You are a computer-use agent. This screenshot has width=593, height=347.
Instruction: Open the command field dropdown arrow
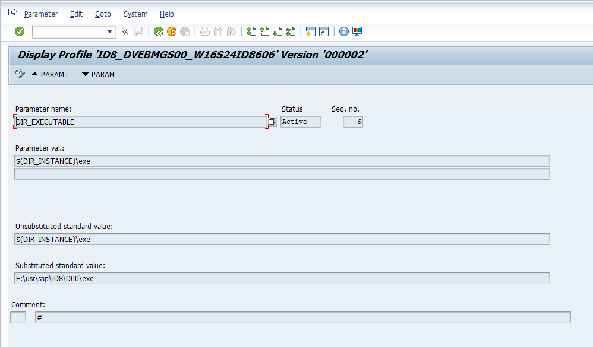pyautogui.click(x=110, y=31)
